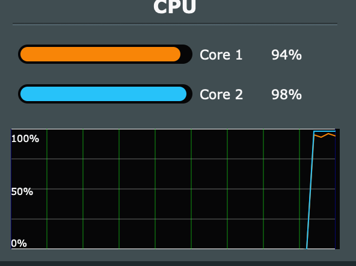Click the first green vertical gridline

click(x=47, y=189)
